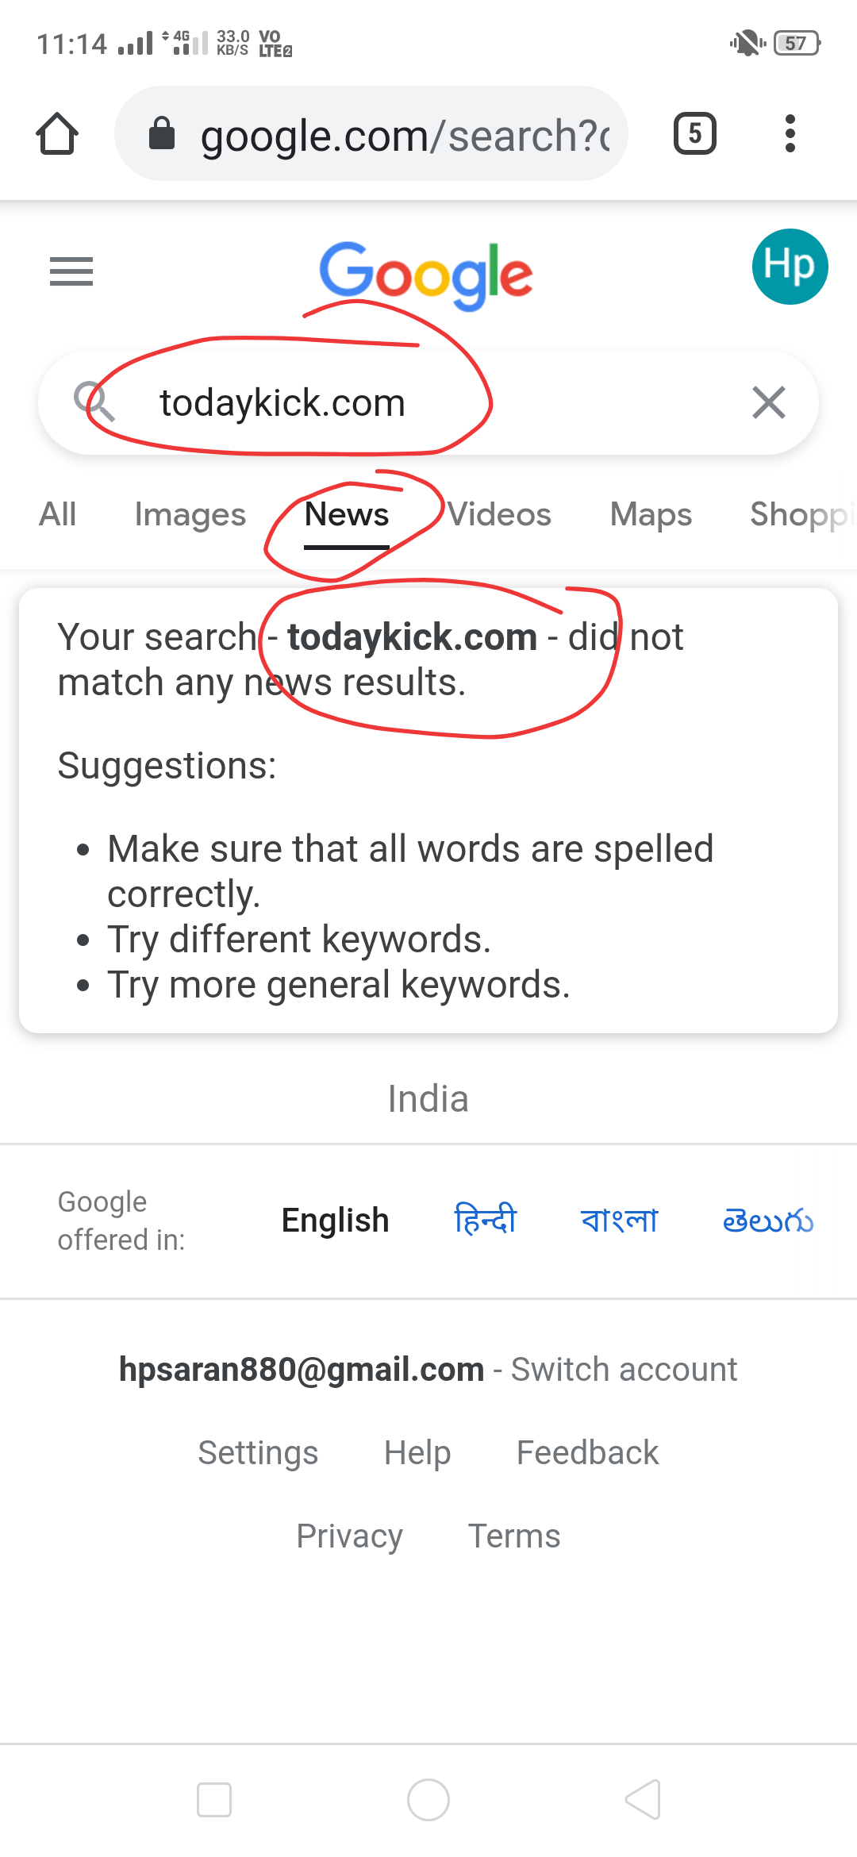Tap the Google logo

425,275
